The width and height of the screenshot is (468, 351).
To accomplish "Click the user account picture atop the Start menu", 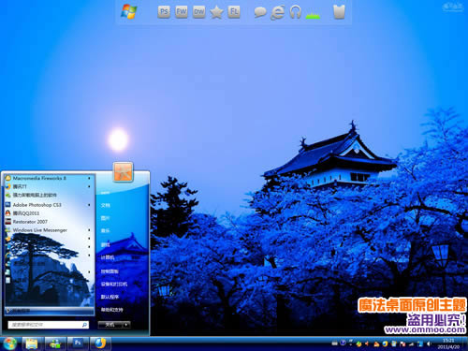I will coord(123,172).
